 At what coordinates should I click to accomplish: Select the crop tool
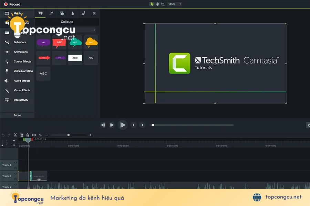tap(163, 4)
